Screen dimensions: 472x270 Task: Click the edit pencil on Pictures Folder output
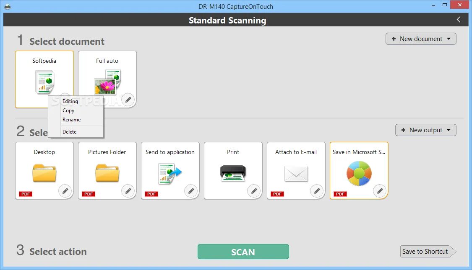click(x=128, y=191)
